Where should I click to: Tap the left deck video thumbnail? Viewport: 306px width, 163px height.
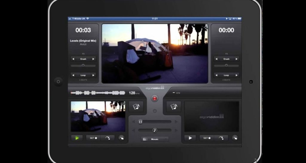click(98, 116)
